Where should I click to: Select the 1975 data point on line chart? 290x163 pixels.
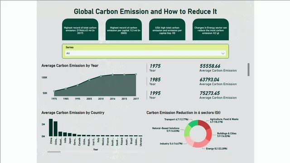54,91
